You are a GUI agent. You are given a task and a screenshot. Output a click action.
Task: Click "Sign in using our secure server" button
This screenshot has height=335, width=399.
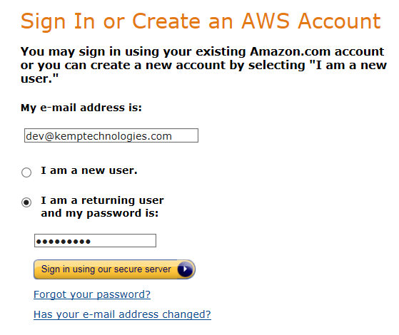click(114, 269)
